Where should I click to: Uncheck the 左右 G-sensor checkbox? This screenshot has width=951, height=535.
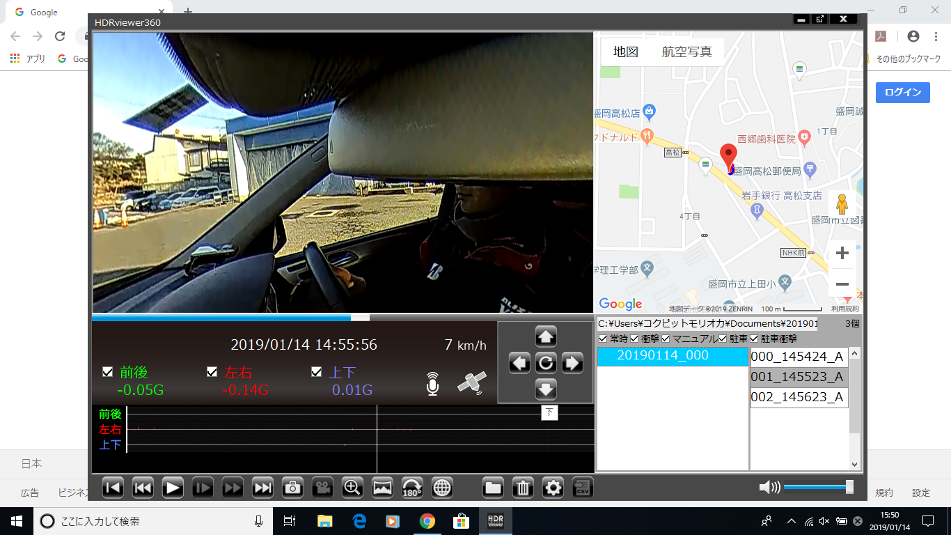point(212,372)
